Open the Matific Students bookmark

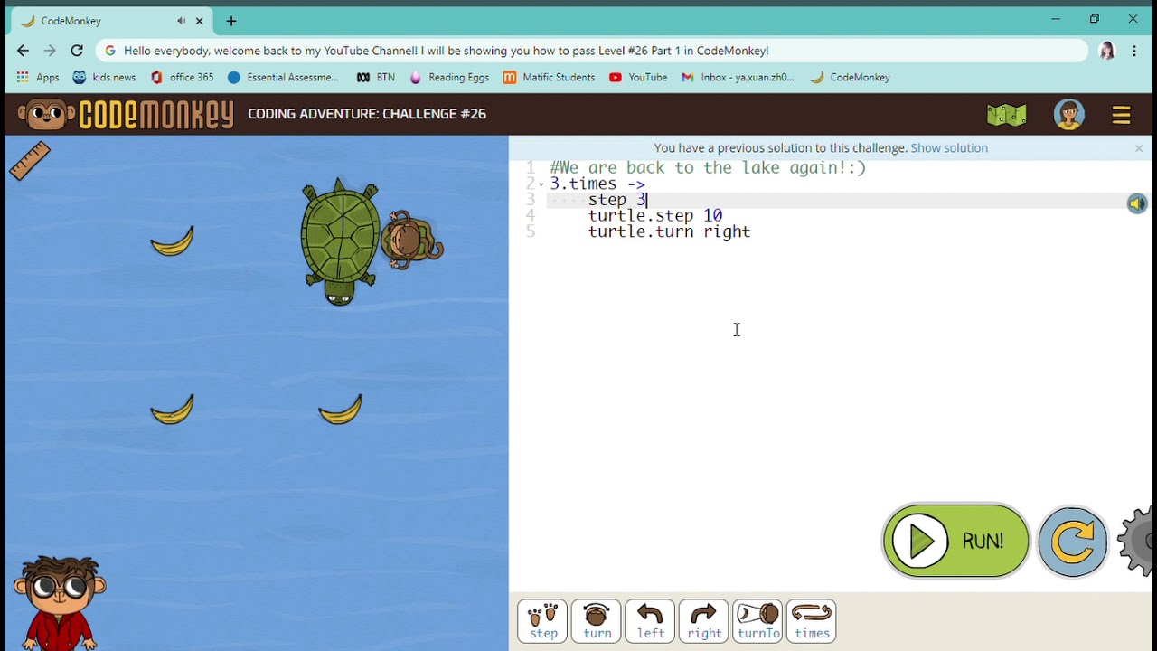coord(549,78)
